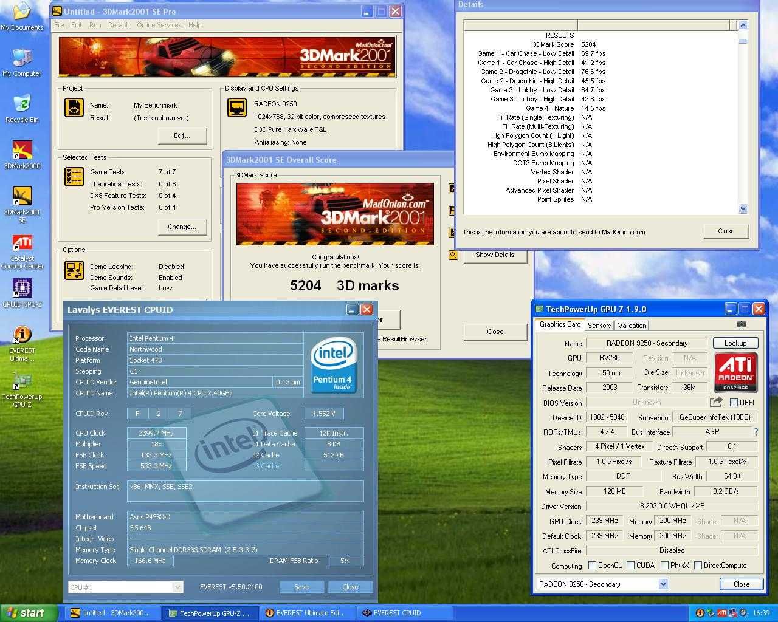Select the Graphics Card tab in GPU-Z

560,324
